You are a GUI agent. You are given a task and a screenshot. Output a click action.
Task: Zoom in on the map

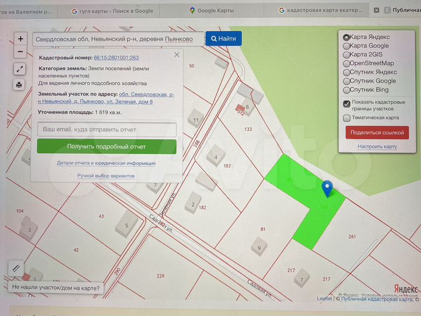point(20,39)
